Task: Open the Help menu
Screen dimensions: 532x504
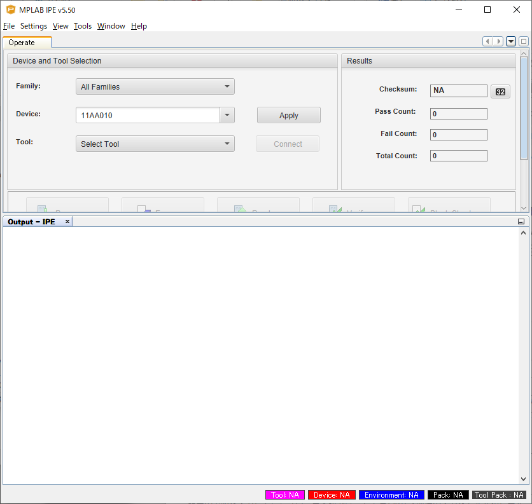Action: 139,26
